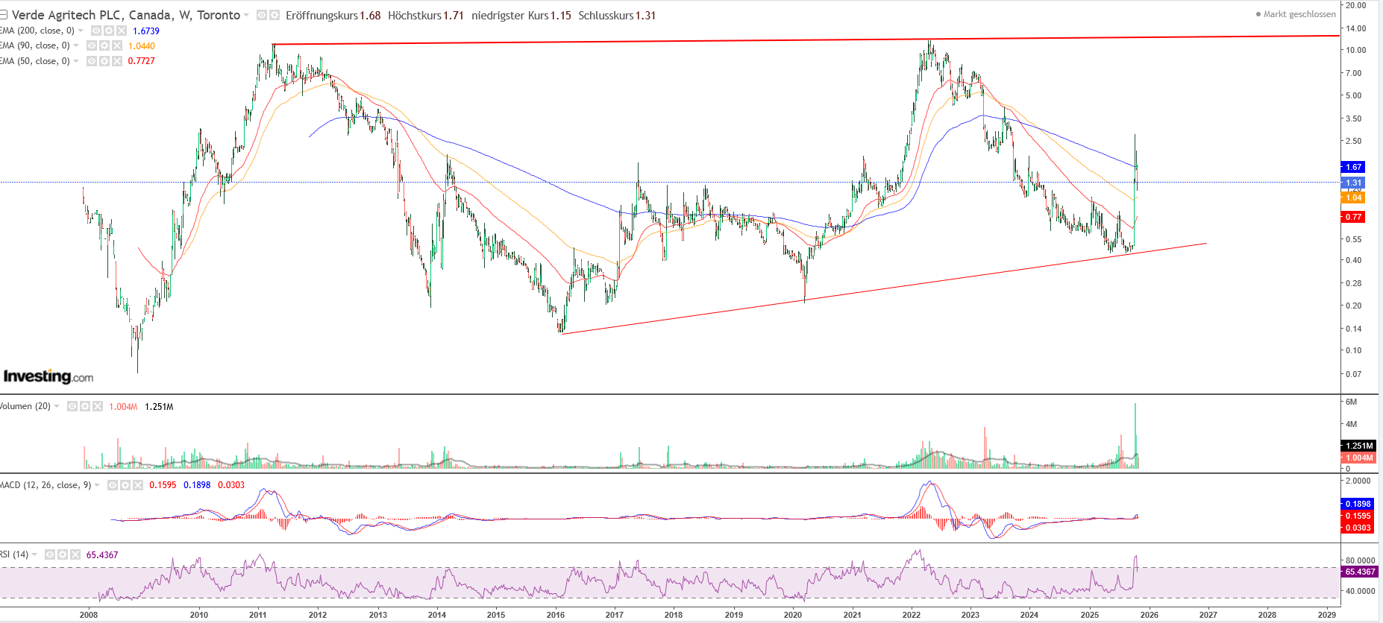
Task: Expand the MACD (12, 26, close, 9) dropdown
Action: pos(97,485)
